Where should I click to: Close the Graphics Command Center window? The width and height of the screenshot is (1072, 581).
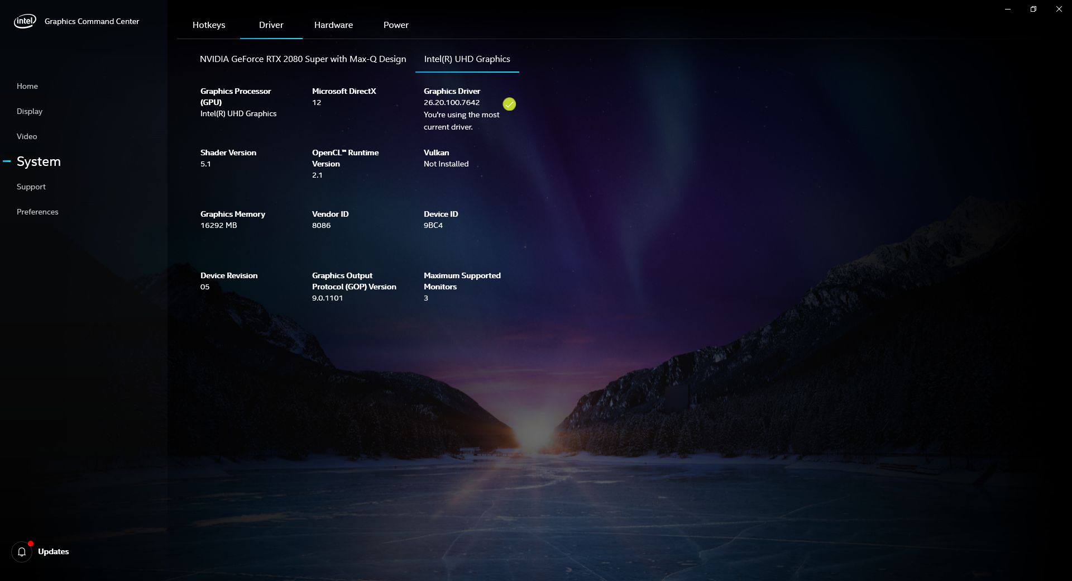coord(1059,9)
